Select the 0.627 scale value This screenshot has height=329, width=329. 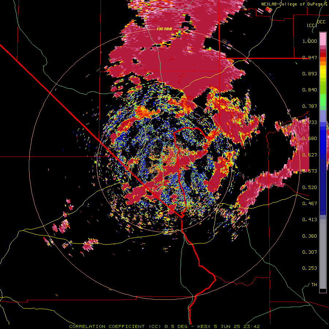(x=310, y=155)
